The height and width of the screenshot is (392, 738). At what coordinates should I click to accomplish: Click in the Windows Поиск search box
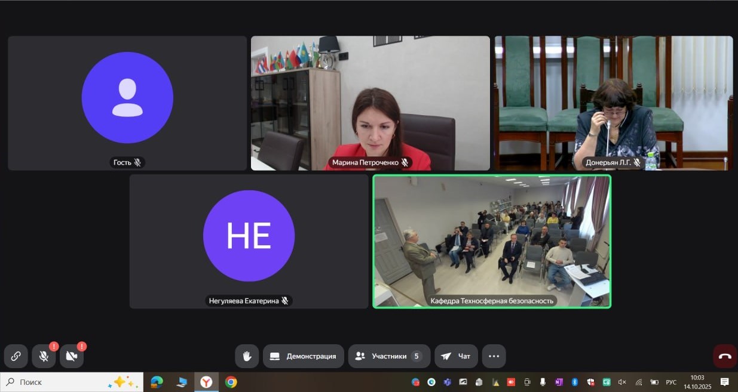(60, 382)
